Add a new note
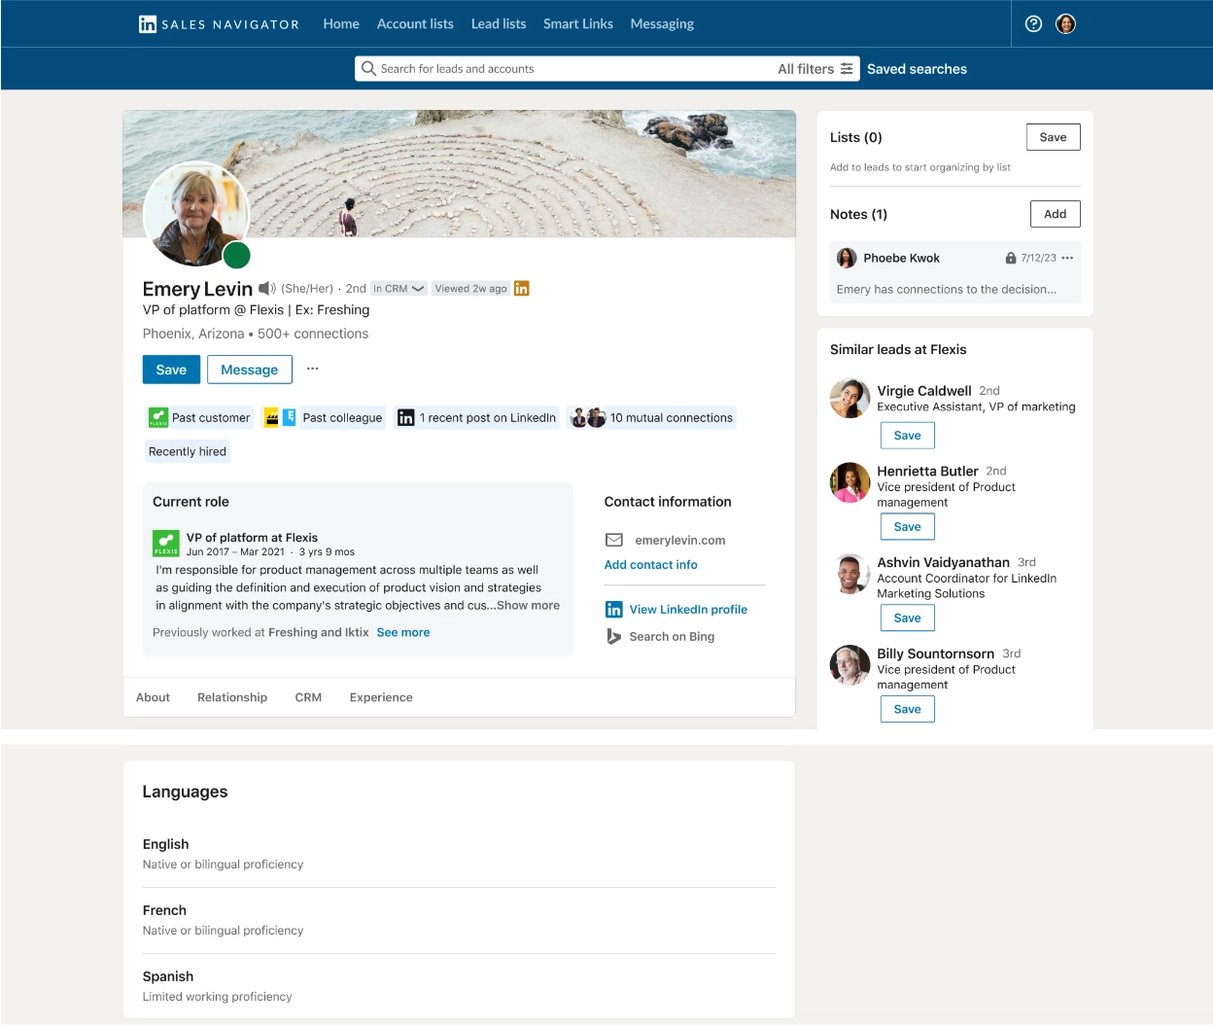Screen dimensions: 1213x1025 click(1055, 214)
